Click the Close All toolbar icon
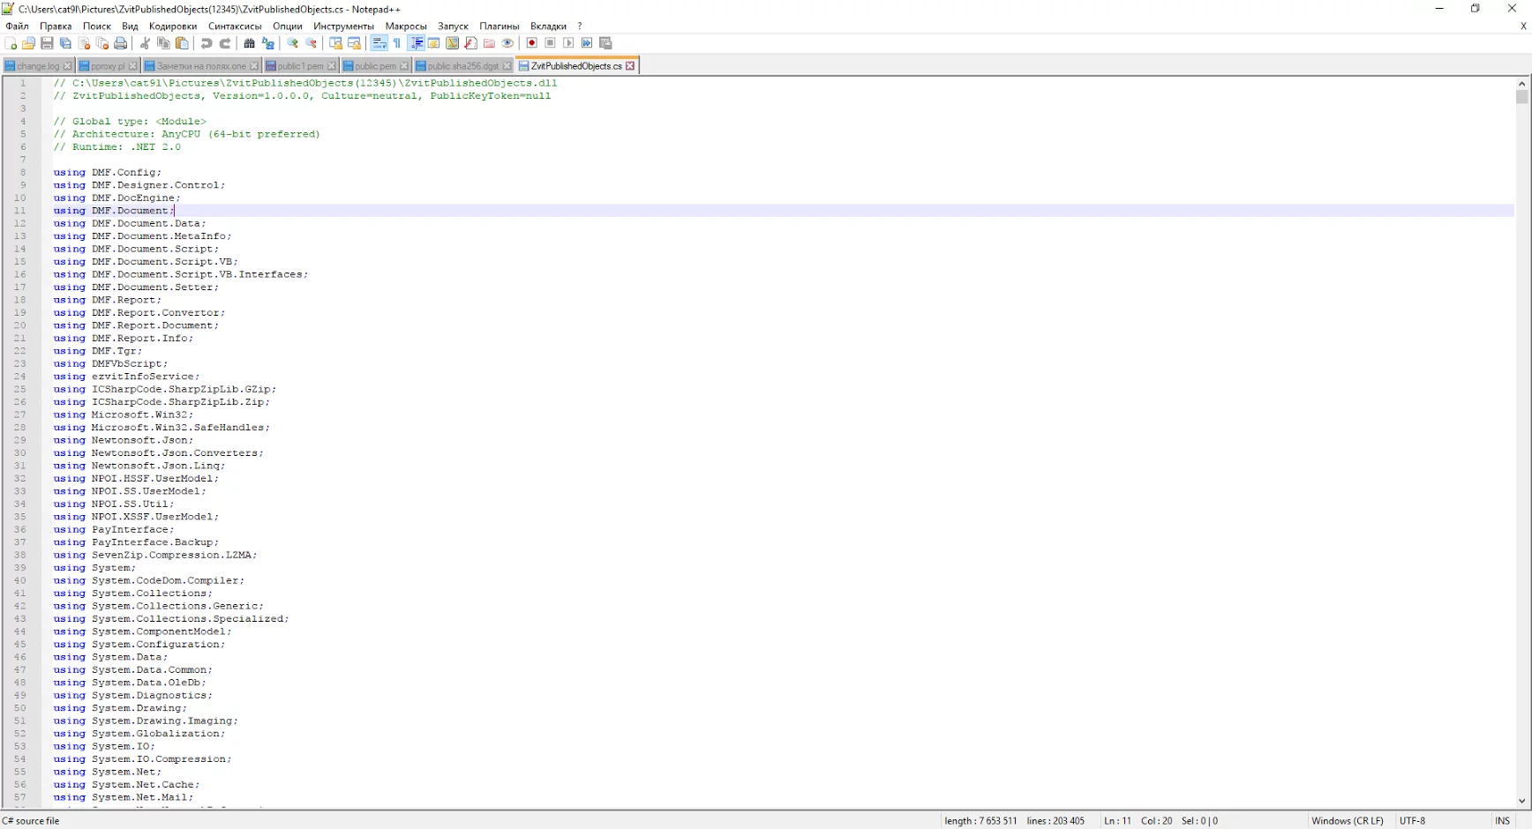The width and height of the screenshot is (1532, 829). (x=103, y=43)
